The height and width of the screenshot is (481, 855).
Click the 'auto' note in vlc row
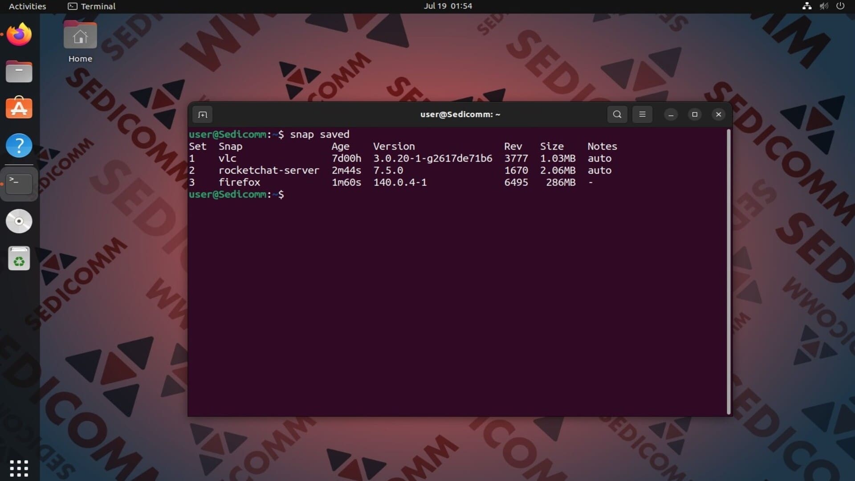click(599, 159)
